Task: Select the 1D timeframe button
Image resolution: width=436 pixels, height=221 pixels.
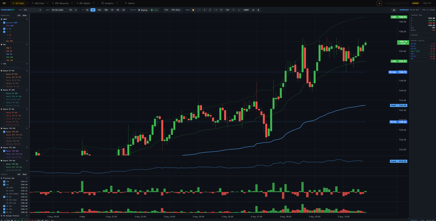Action: [124, 10]
